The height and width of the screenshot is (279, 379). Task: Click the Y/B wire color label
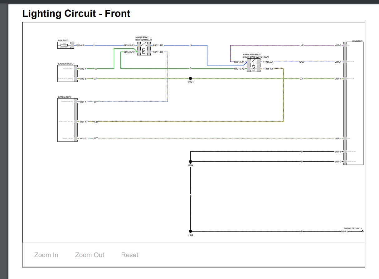pos(96,122)
